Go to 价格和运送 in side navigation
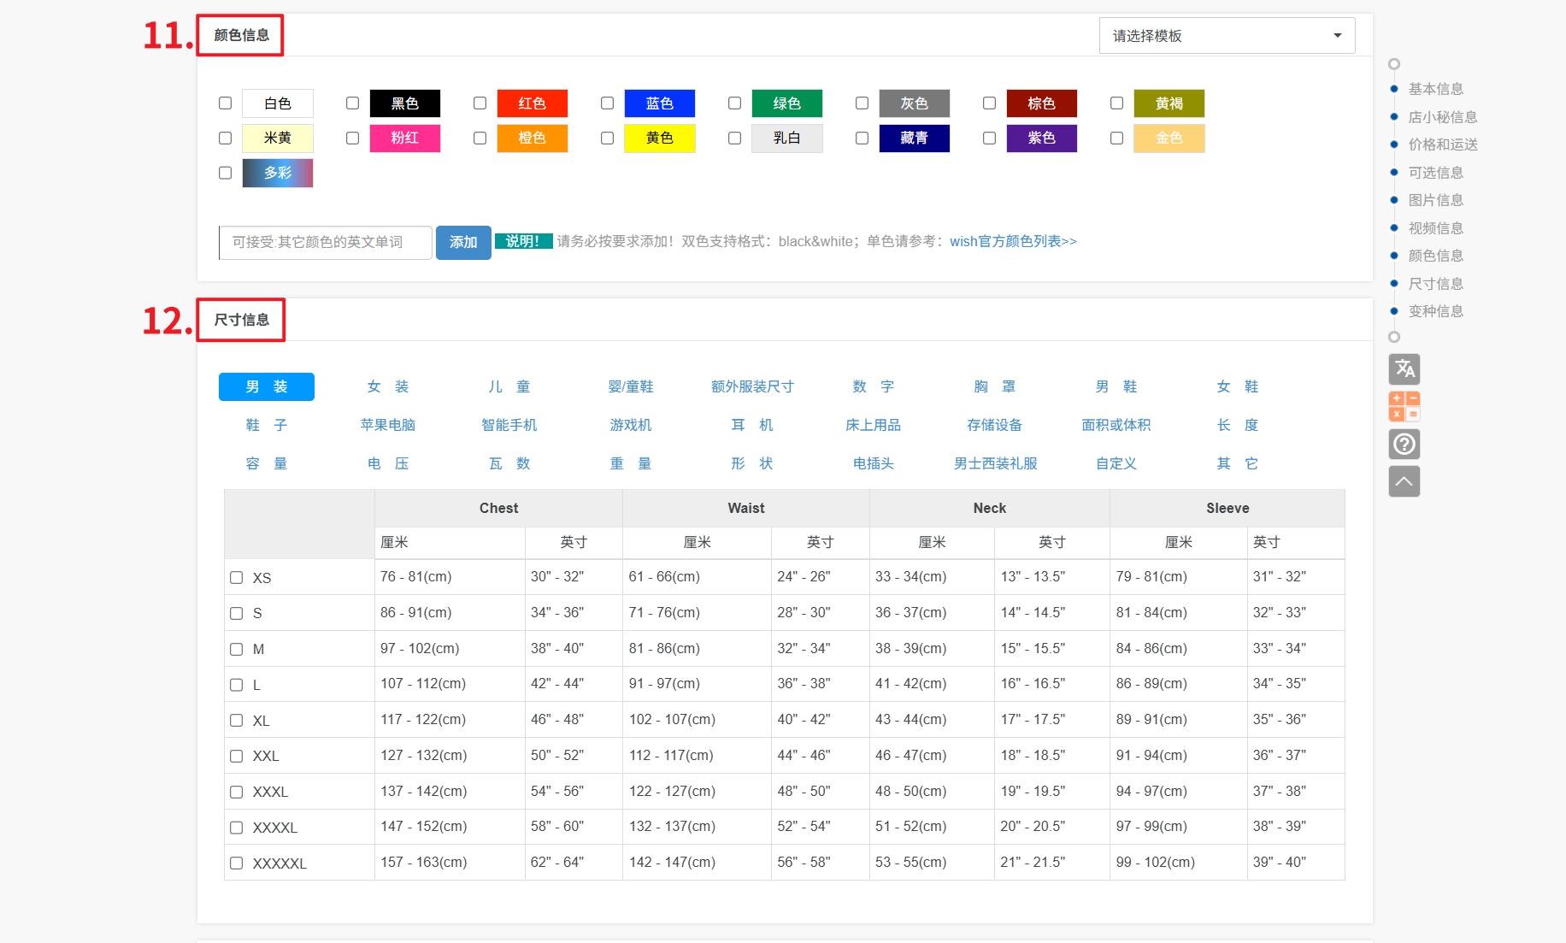This screenshot has width=1566, height=943. click(1442, 144)
